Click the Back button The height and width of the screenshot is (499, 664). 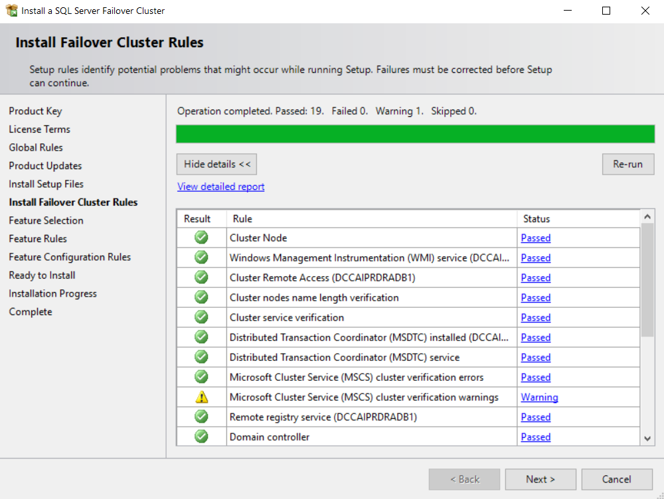tap(464, 479)
